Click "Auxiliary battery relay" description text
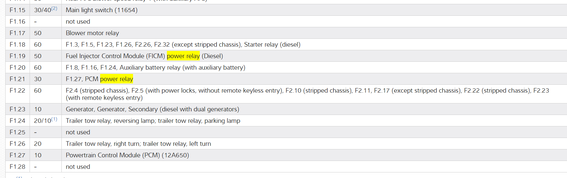 pos(150,68)
